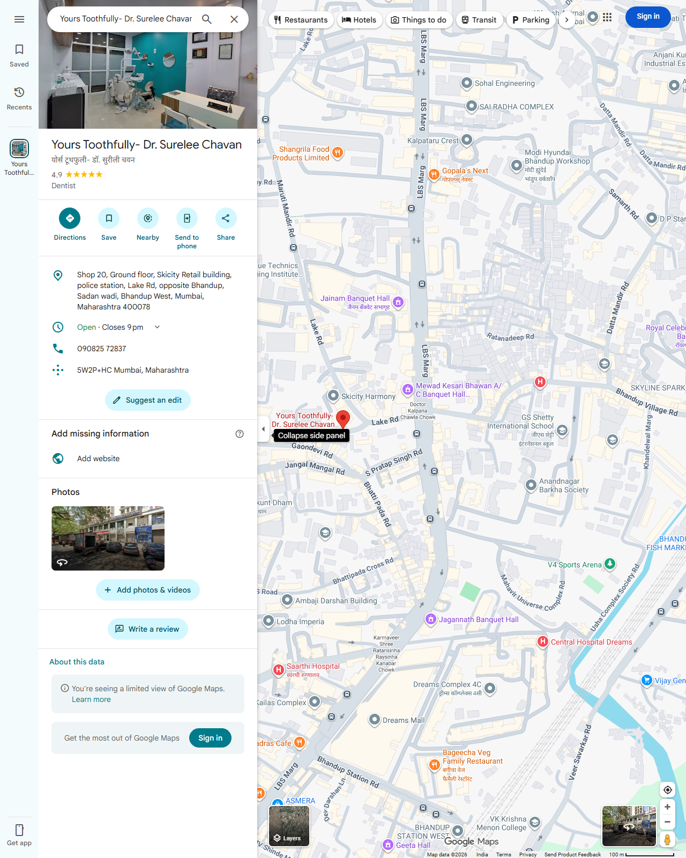Select the Things to do chip
Viewport: 686px width, 858px height.
point(419,20)
